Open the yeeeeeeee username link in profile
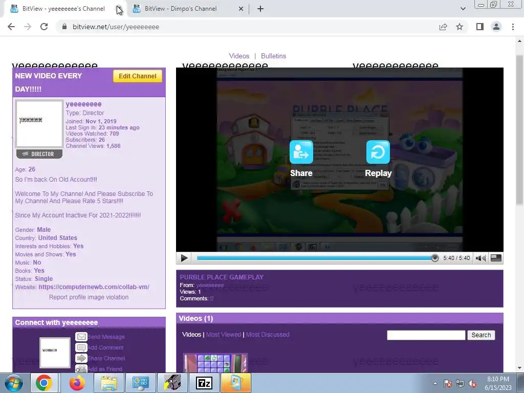This screenshot has width=524, height=393. pyautogui.click(x=83, y=104)
